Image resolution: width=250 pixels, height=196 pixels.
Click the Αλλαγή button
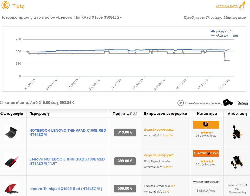click(243, 103)
